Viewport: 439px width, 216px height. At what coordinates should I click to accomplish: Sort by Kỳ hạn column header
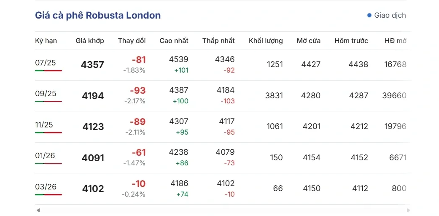(46, 41)
